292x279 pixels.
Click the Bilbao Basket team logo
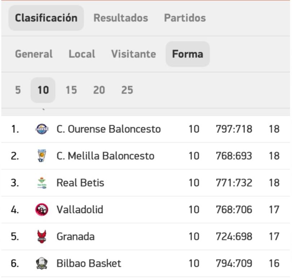pos(42,264)
